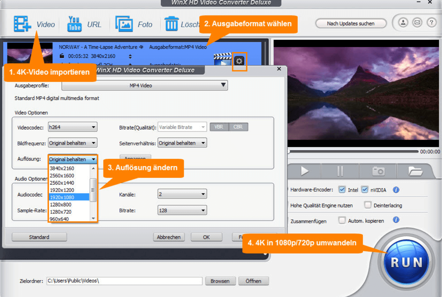The image size is (442, 297).
Task: Open the Seitenverhältnis dropdown
Action: coord(182,143)
